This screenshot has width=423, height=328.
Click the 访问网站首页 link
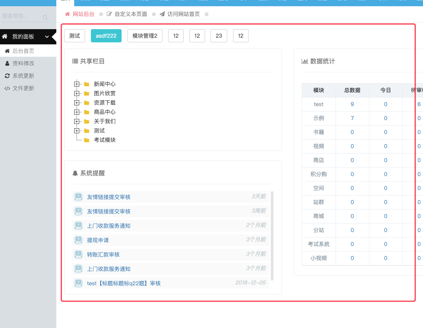point(183,14)
